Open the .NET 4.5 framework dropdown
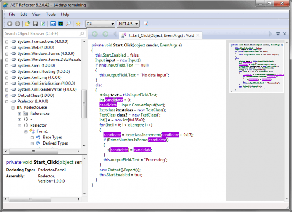Screen dimensions: 292x212 128,24
